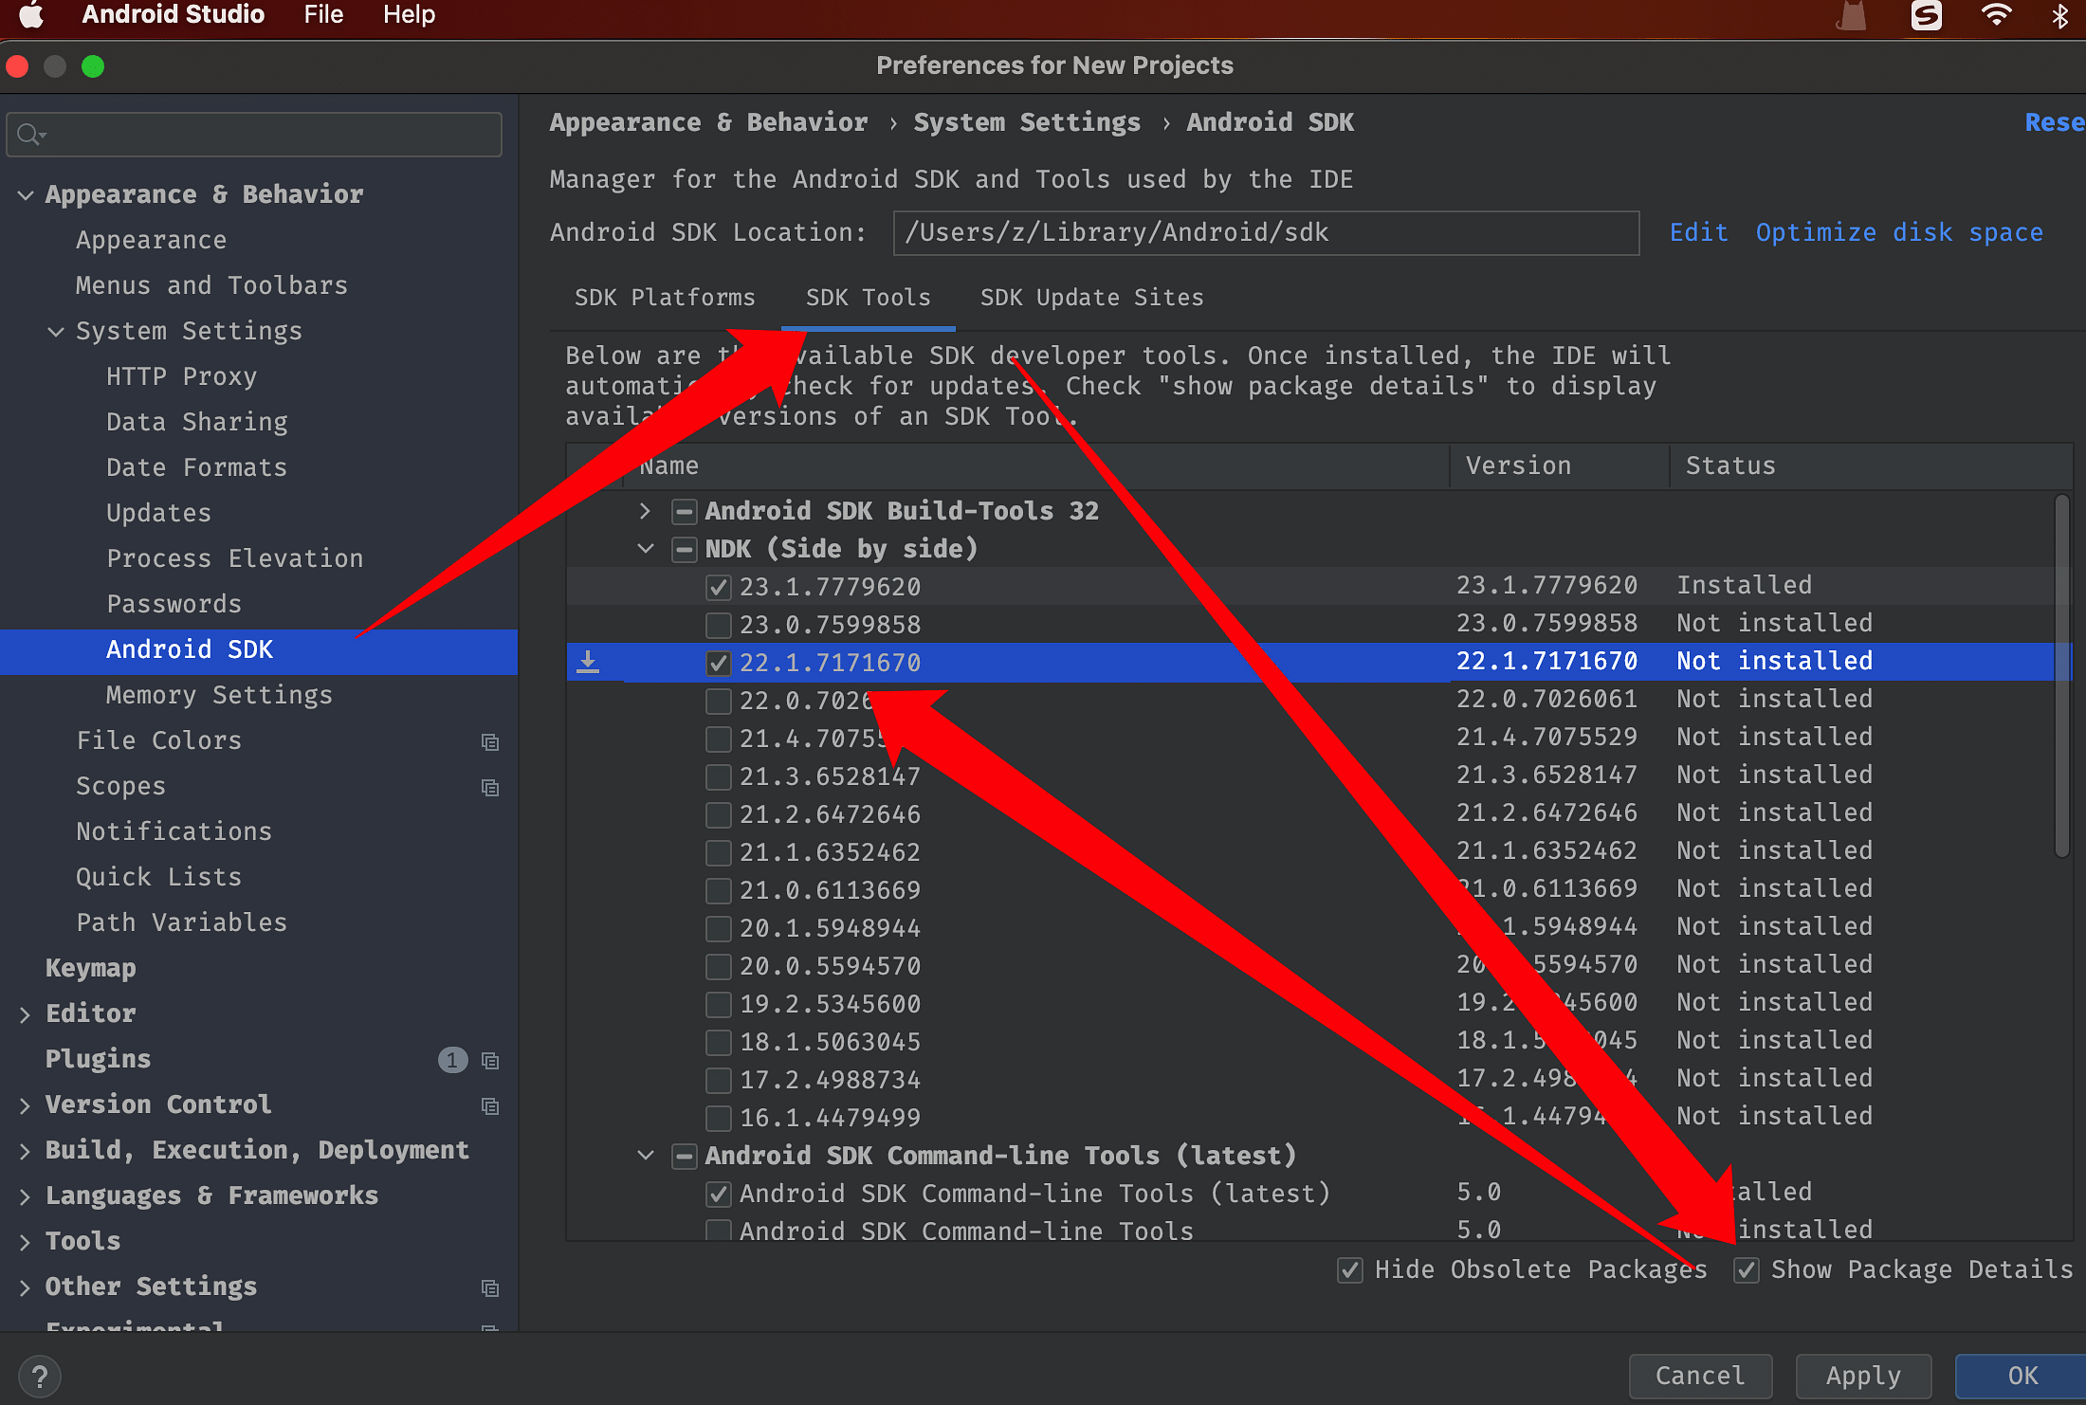Select the SDK Tools tab

868,298
